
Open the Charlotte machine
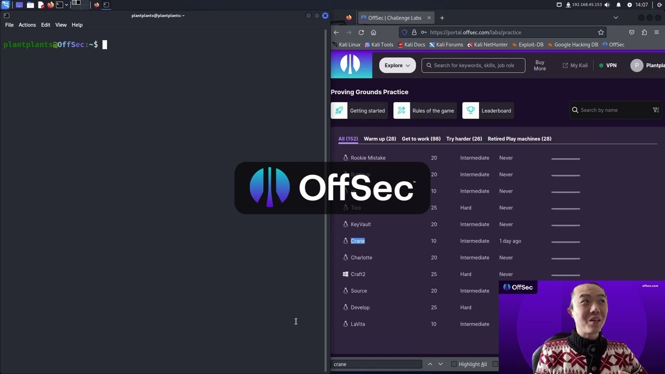point(361,258)
